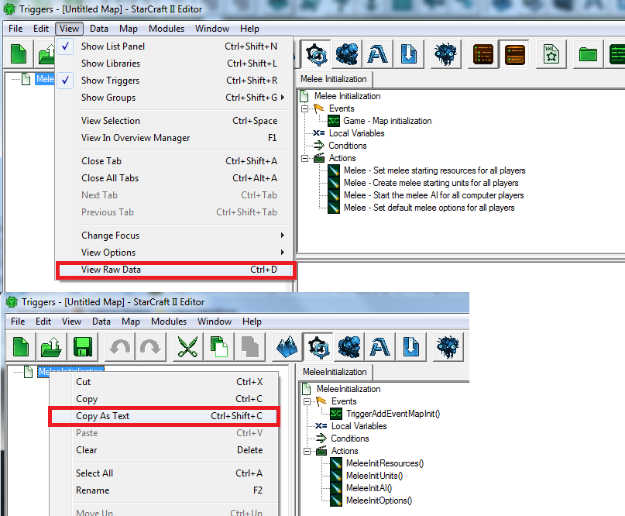Open the Terrain module mountain icon in the lower window
Viewport: 625px width, 516px height.
coord(287,346)
